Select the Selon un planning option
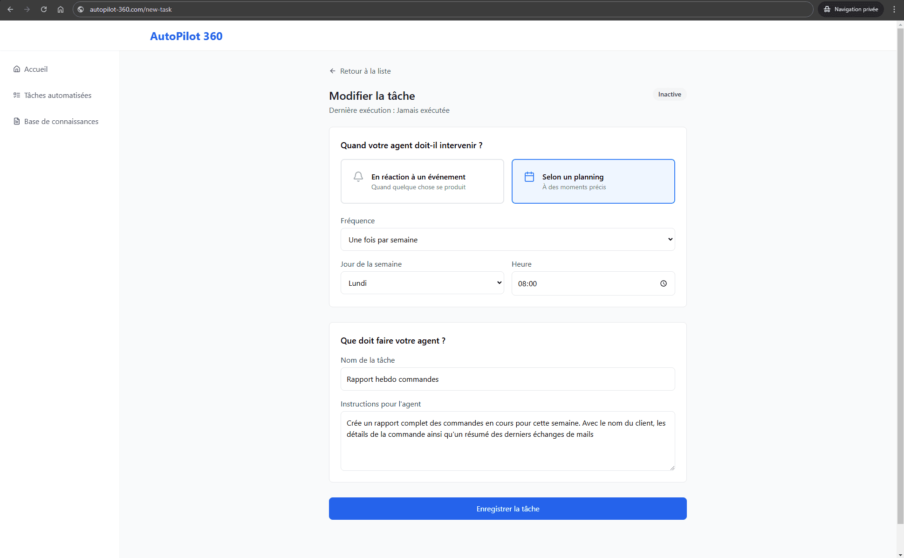904x558 pixels. [x=593, y=181]
